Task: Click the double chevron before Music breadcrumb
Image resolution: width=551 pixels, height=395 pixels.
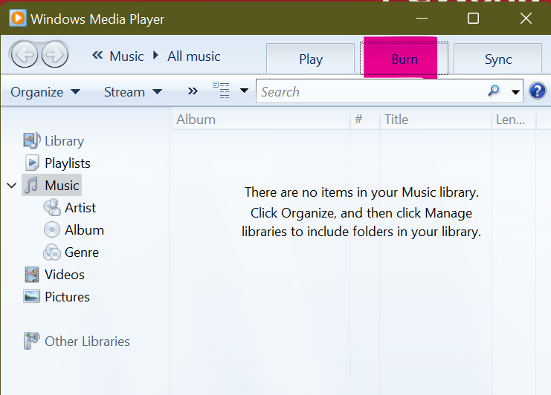Action: tap(97, 56)
